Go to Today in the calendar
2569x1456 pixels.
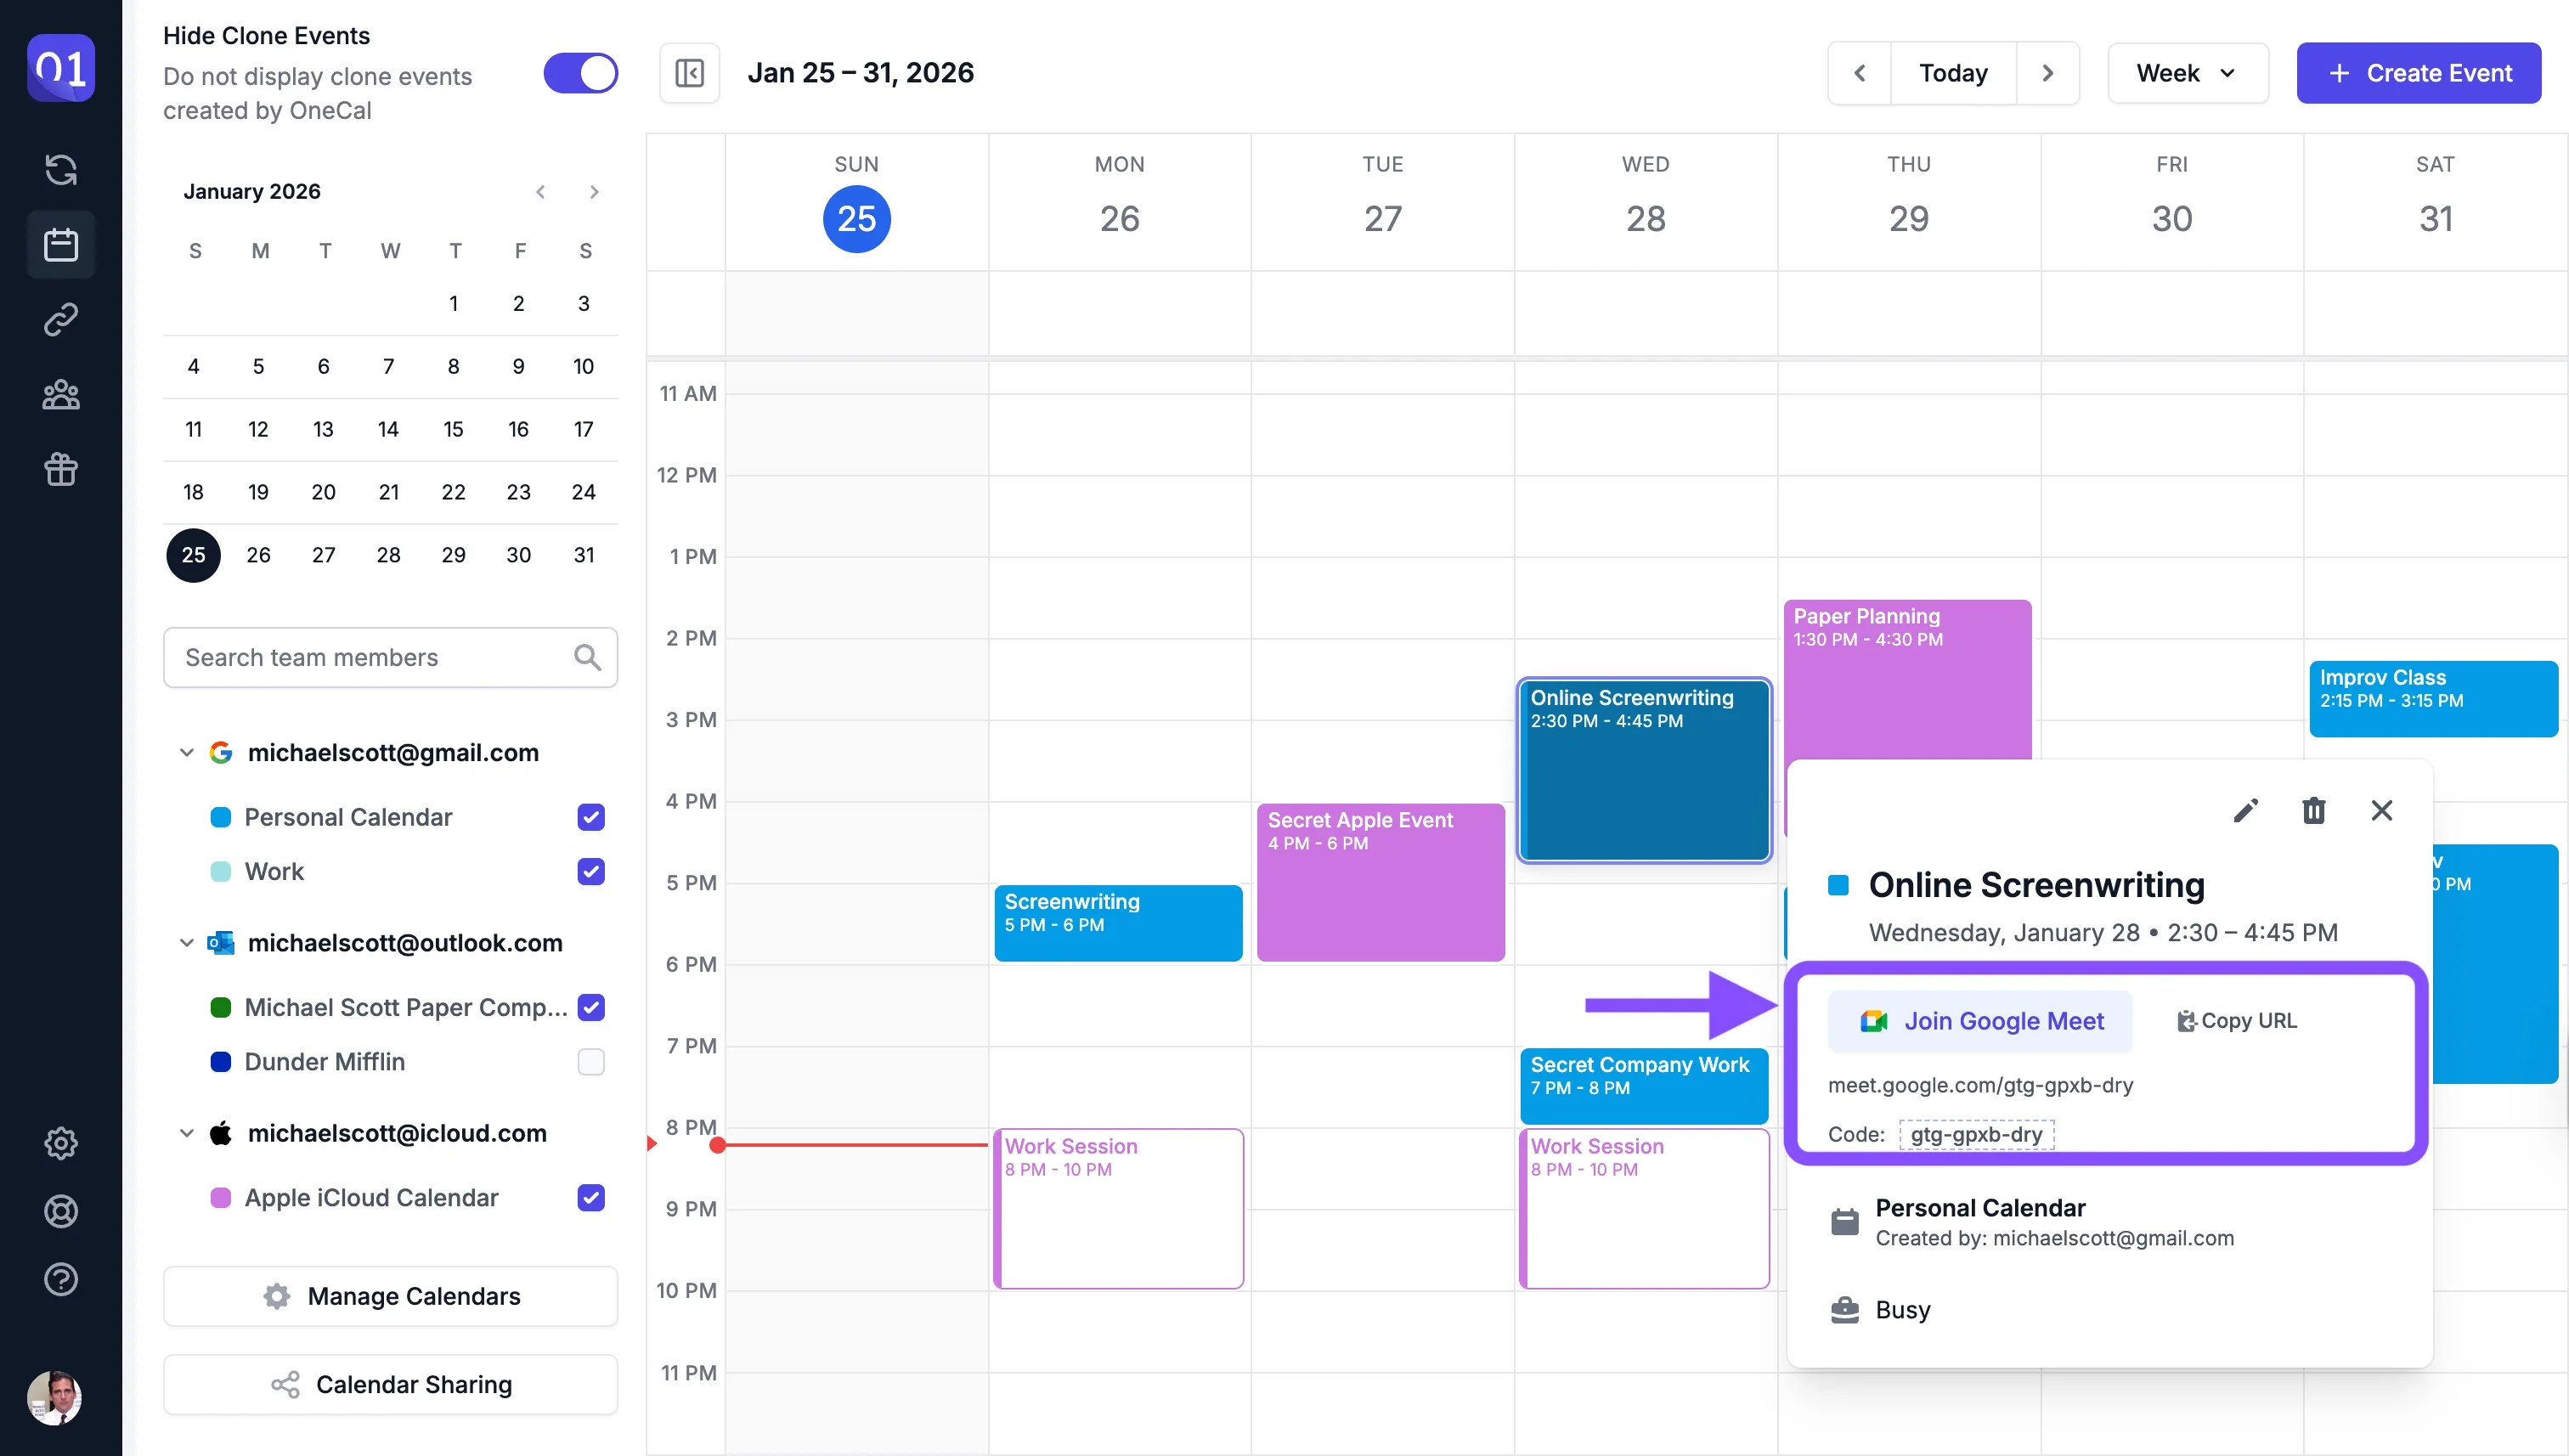point(1951,72)
